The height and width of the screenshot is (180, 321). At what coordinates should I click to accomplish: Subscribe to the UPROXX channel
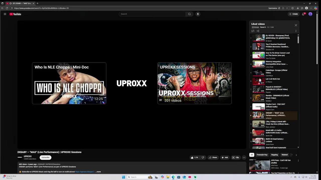[45, 157]
